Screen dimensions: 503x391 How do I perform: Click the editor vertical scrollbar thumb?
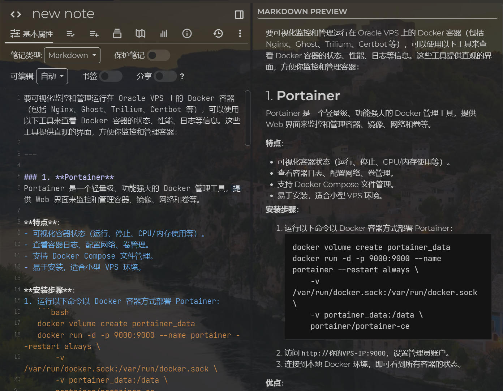248,118
